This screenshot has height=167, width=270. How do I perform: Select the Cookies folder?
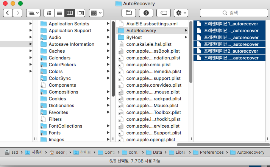[x=75, y=99]
